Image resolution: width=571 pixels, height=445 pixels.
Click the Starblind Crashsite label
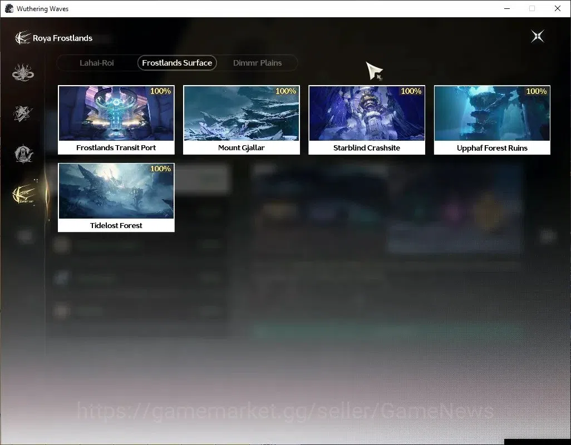367,148
